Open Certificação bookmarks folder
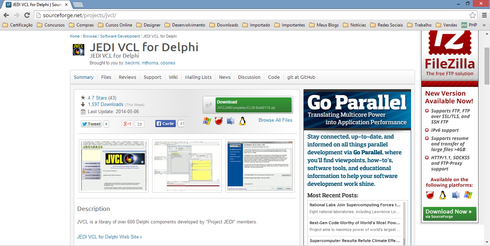Viewport: 490px width, 246px height. 18,25
